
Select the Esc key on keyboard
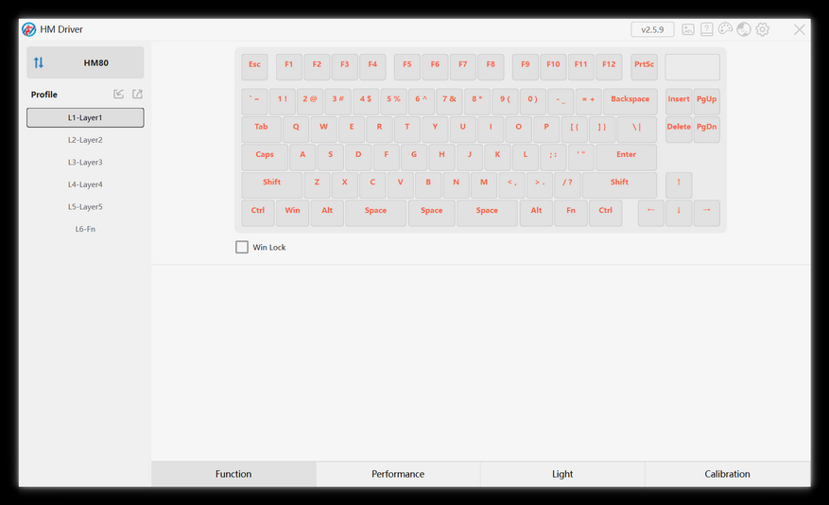coord(254,66)
